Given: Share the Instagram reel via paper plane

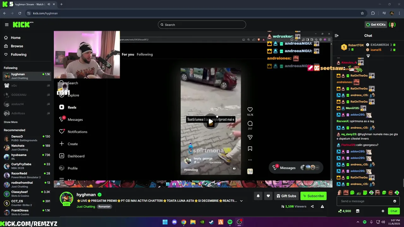Looking at the screenshot, I should 250,137.
